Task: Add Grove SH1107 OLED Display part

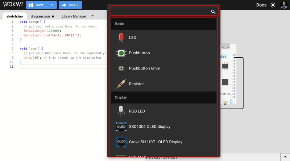Action: 164,142
